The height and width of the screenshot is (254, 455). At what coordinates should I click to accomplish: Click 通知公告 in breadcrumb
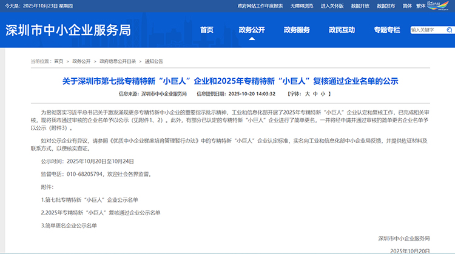point(153,61)
